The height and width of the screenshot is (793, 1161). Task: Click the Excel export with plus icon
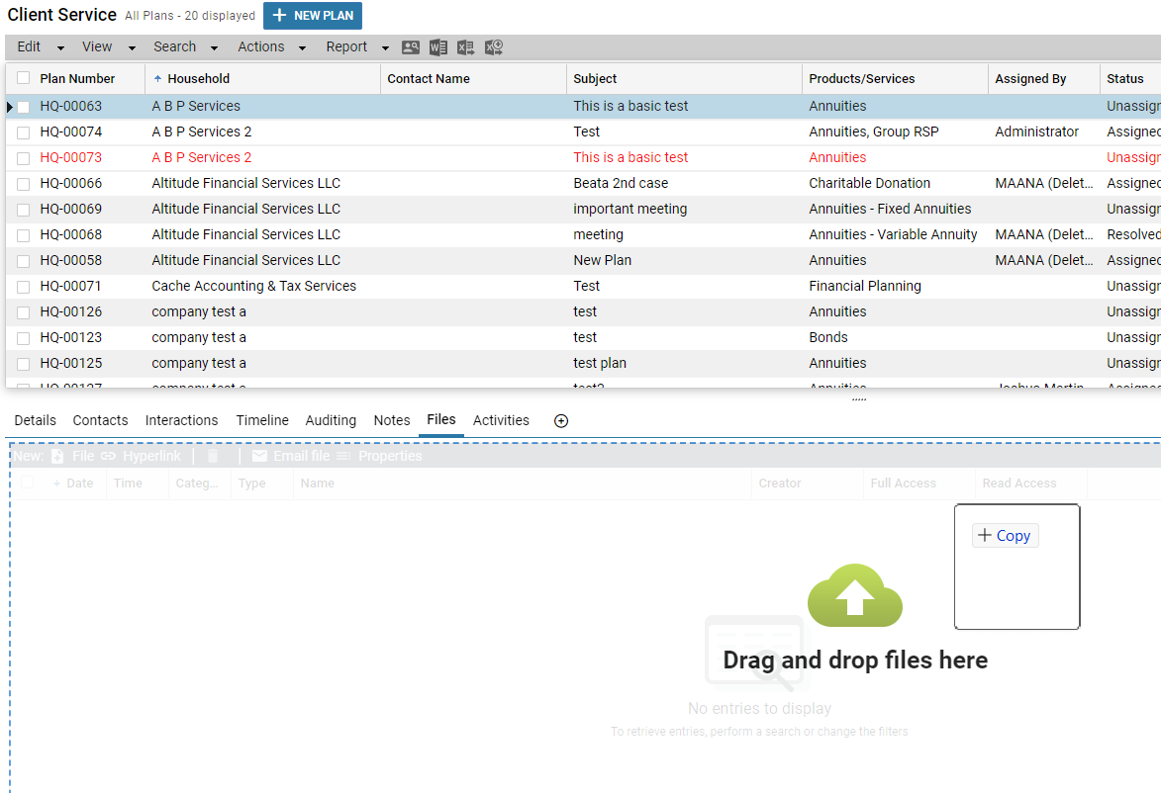[494, 47]
